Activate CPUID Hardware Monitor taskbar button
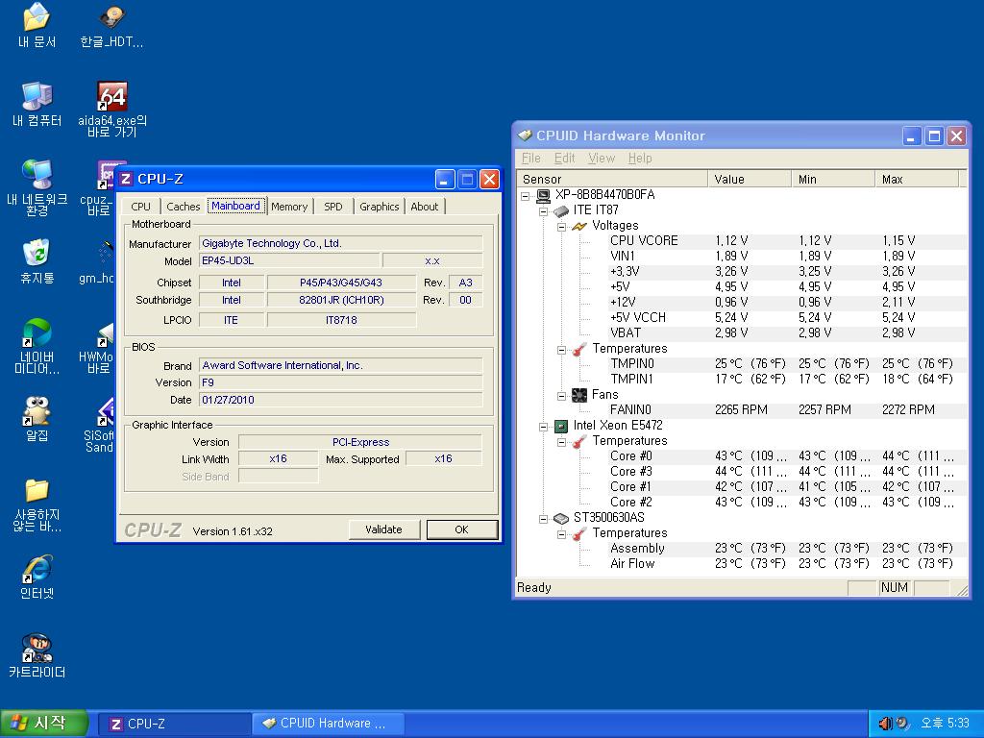 pos(328,725)
